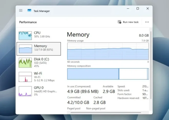Viewport: 169px width, 120px height.
Task: Click the Paged pool label
Action: pyautogui.click(x=74, y=109)
